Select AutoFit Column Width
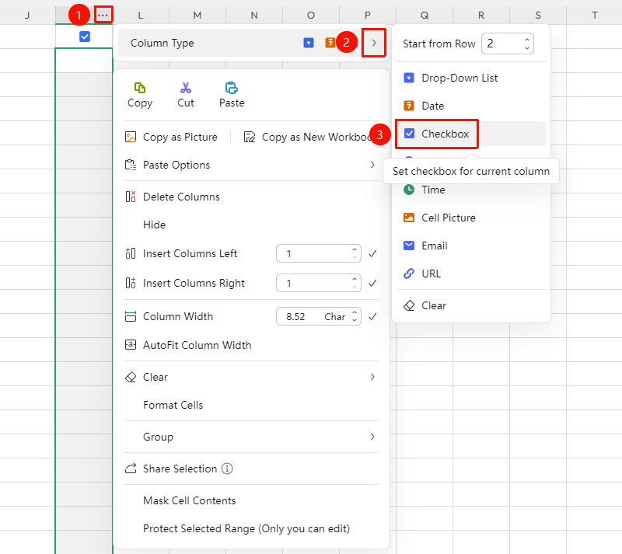This screenshot has height=554, width=622. click(x=188, y=345)
